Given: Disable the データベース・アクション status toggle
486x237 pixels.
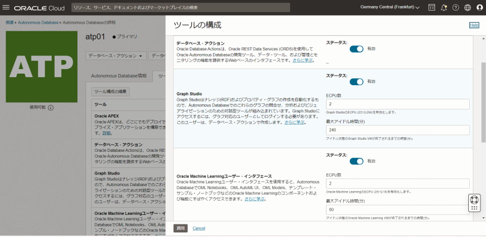Looking at the screenshot, I should pos(356,49).
